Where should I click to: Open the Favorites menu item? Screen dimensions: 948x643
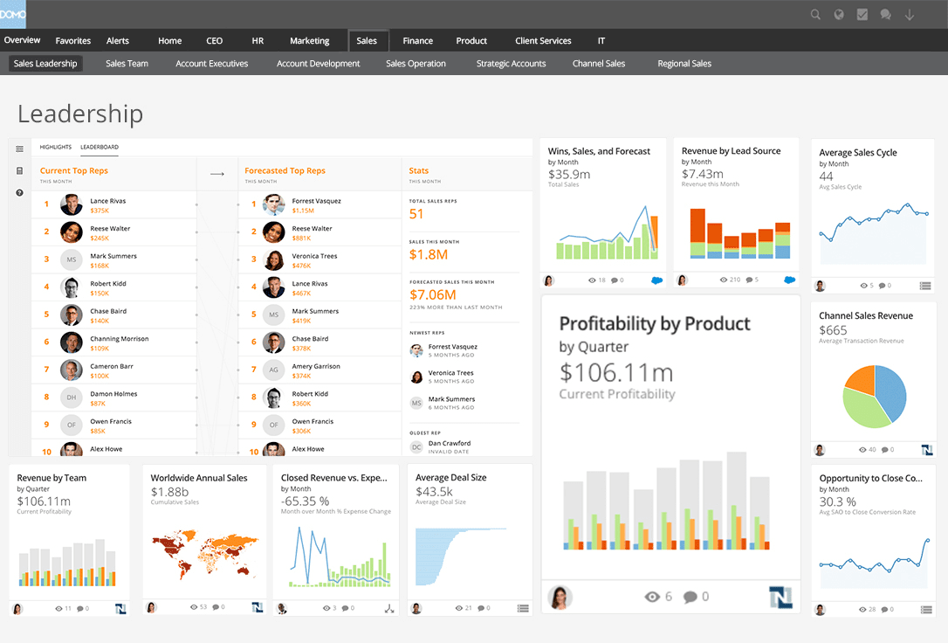point(73,40)
